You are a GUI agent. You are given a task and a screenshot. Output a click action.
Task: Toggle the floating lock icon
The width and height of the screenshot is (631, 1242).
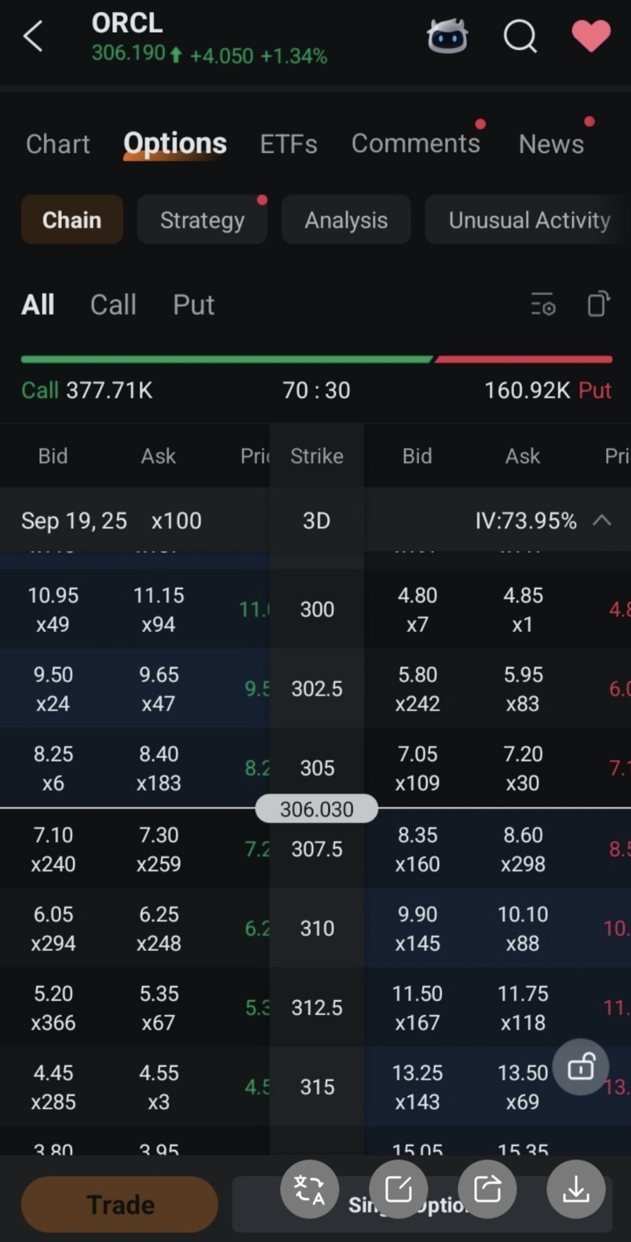pos(581,1067)
